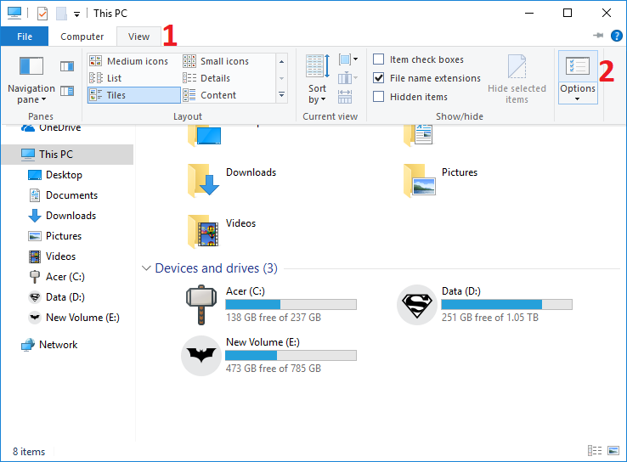Open the File menu

click(25, 37)
